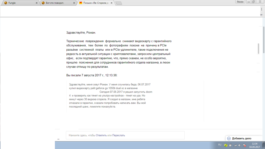Click the 'Добавить дело' button
Image resolution: width=265 pixels, height=149 pixels.
click(x=241, y=138)
